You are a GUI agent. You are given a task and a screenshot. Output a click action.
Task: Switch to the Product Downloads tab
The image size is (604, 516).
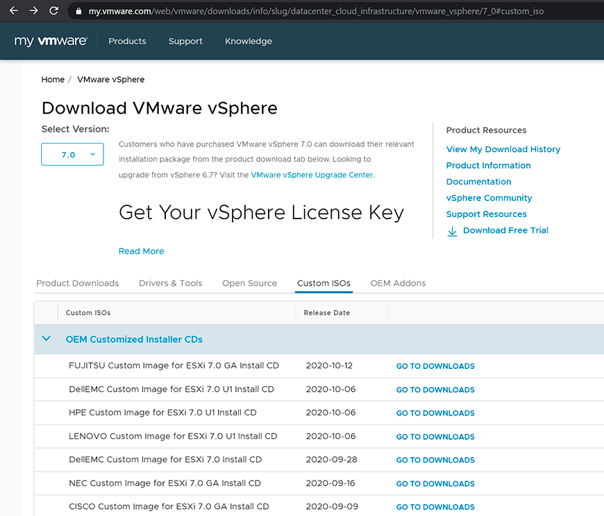[77, 283]
